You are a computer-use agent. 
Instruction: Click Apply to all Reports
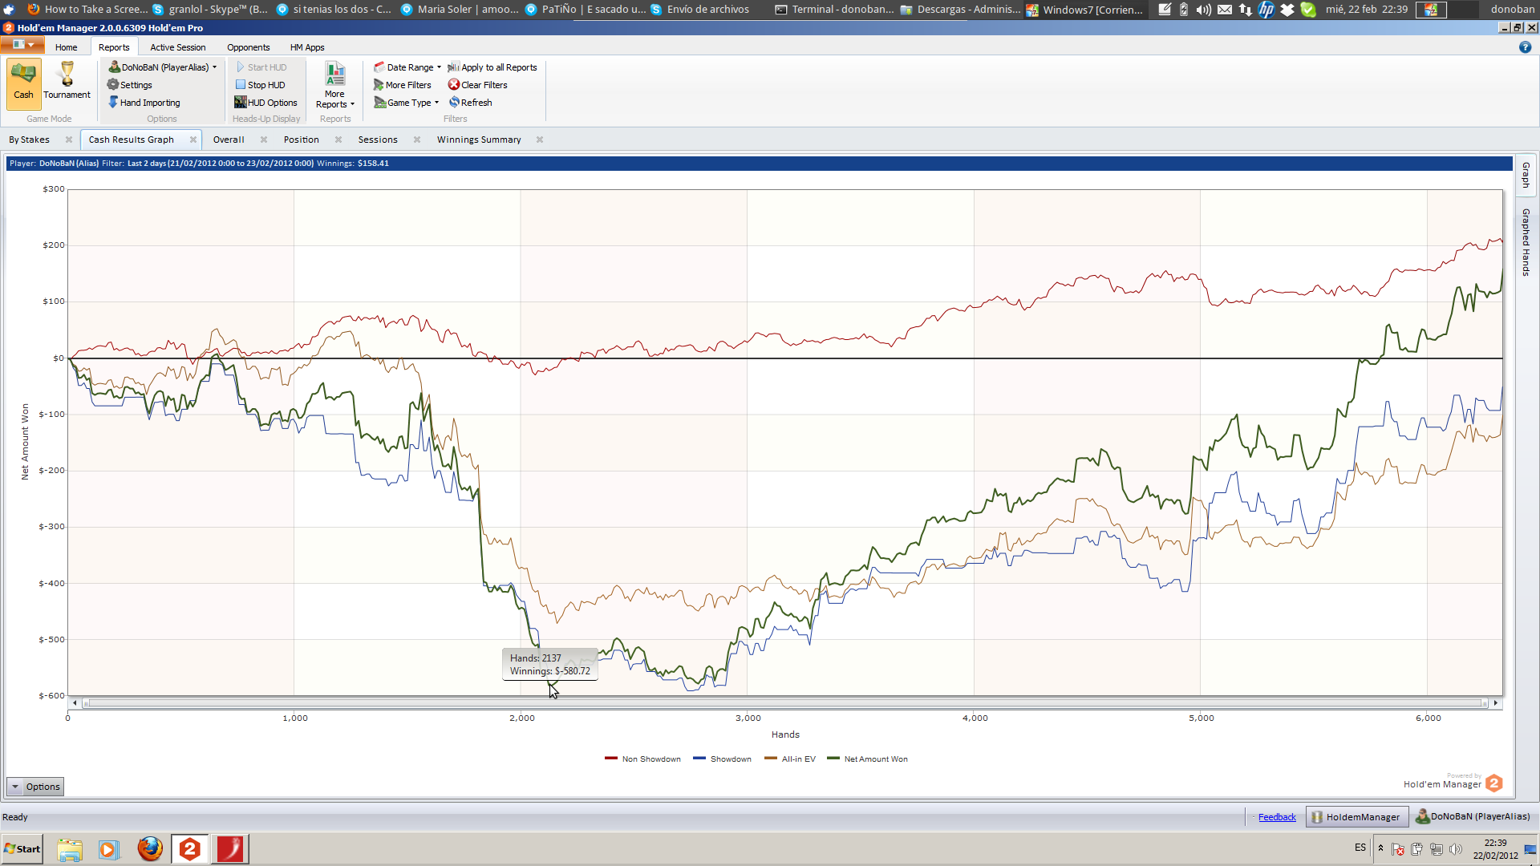[x=492, y=67]
